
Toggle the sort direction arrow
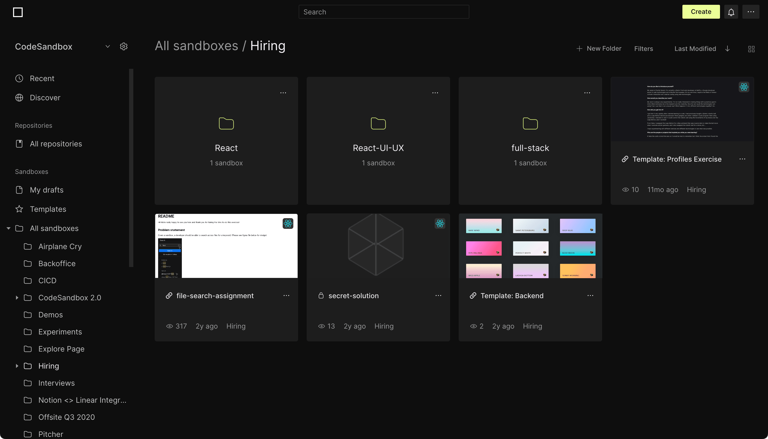pos(727,49)
